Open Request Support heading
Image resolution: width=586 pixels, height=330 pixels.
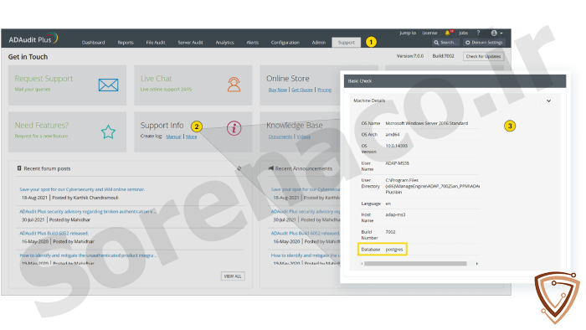[x=44, y=79]
